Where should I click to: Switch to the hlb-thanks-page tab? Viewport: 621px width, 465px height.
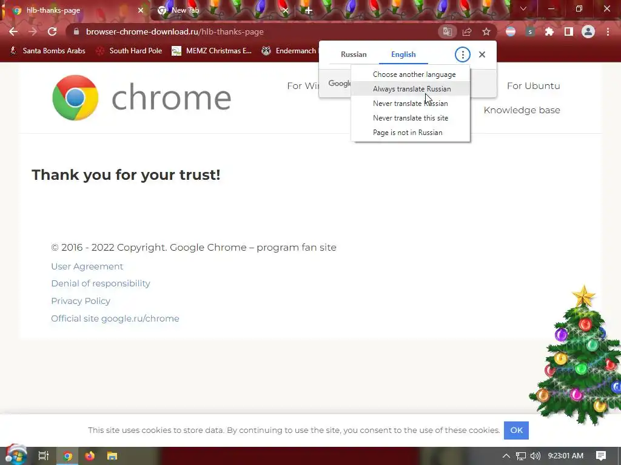pos(75,10)
